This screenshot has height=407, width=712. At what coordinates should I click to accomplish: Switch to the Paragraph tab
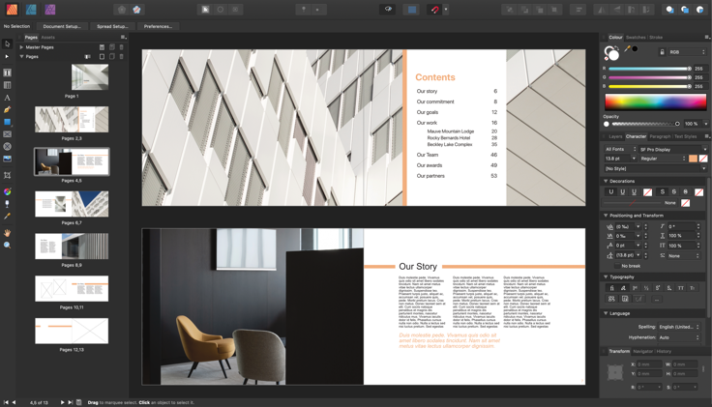pyautogui.click(x=660, y=136)
